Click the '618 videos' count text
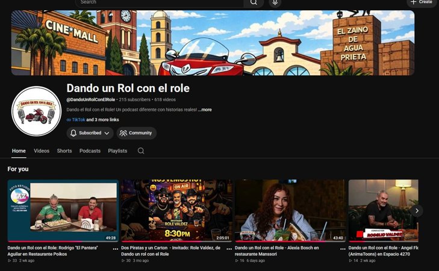 click(x=165, y=99)
